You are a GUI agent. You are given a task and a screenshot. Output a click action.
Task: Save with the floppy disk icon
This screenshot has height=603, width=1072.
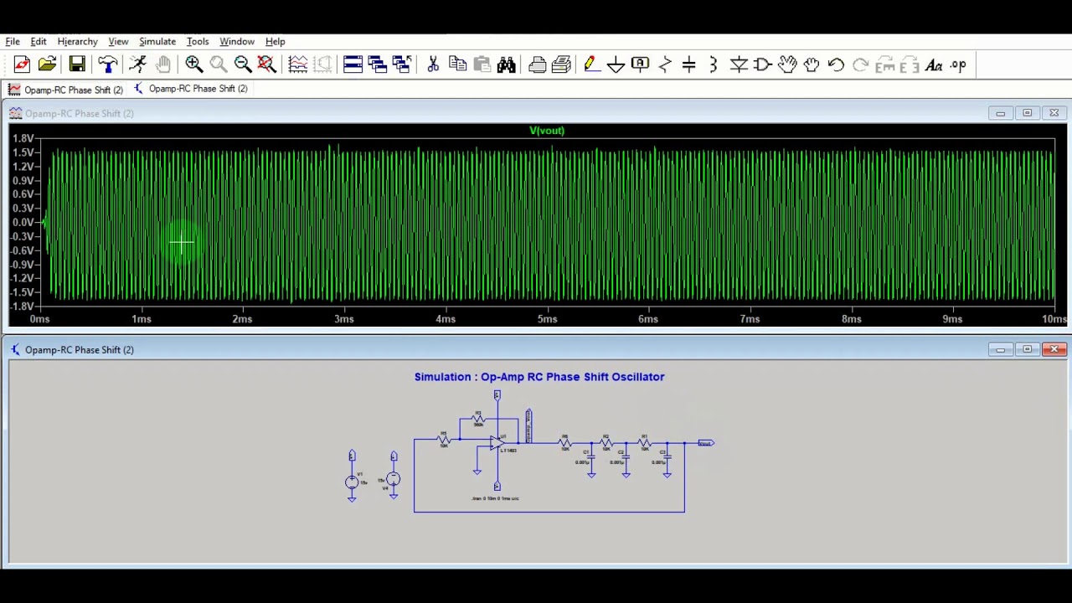[77, 64]
